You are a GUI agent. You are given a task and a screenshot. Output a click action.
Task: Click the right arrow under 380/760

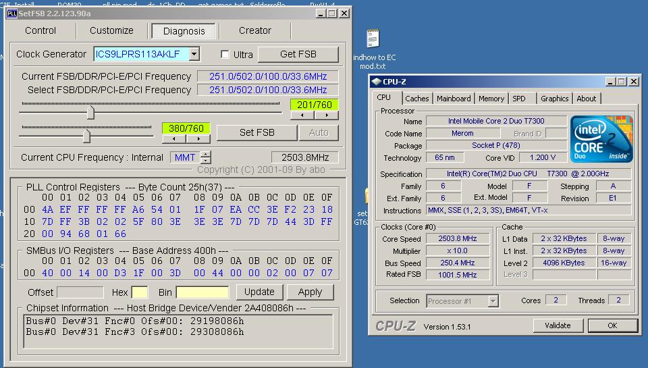pos(198,139)
